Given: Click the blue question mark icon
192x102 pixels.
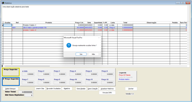Looking at the screenshot, I should (x=69, y=45).
